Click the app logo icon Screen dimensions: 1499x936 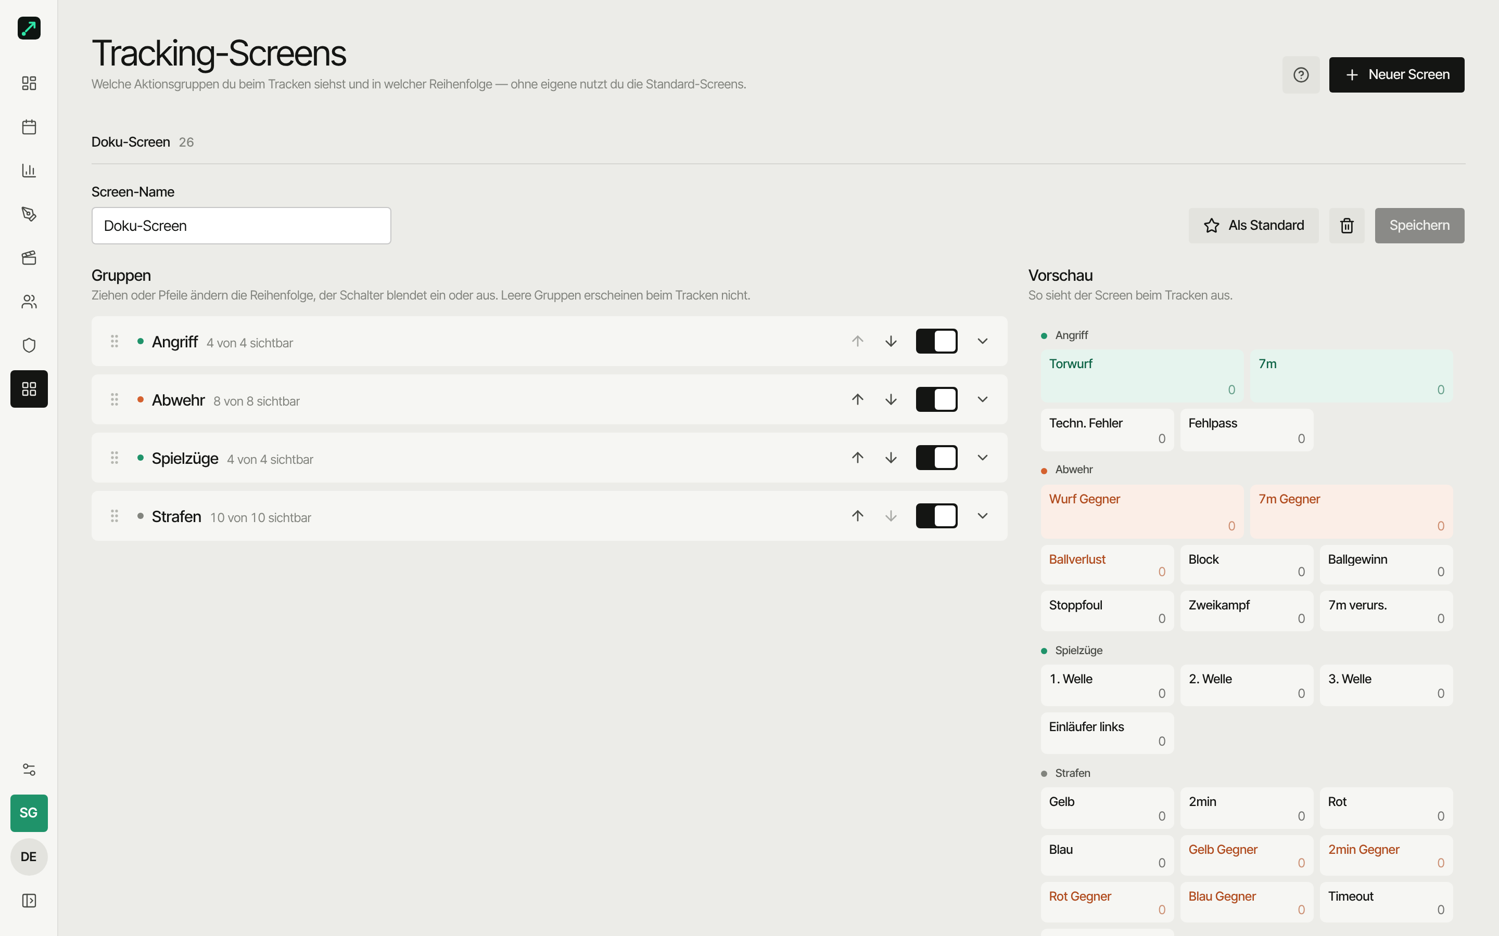[29, 28]
